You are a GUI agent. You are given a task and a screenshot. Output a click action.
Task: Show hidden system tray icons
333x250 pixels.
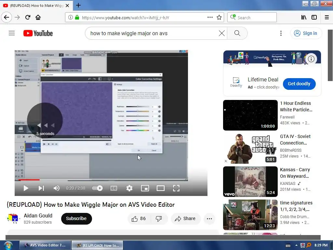pyautogui.click(x=296, y=245)
